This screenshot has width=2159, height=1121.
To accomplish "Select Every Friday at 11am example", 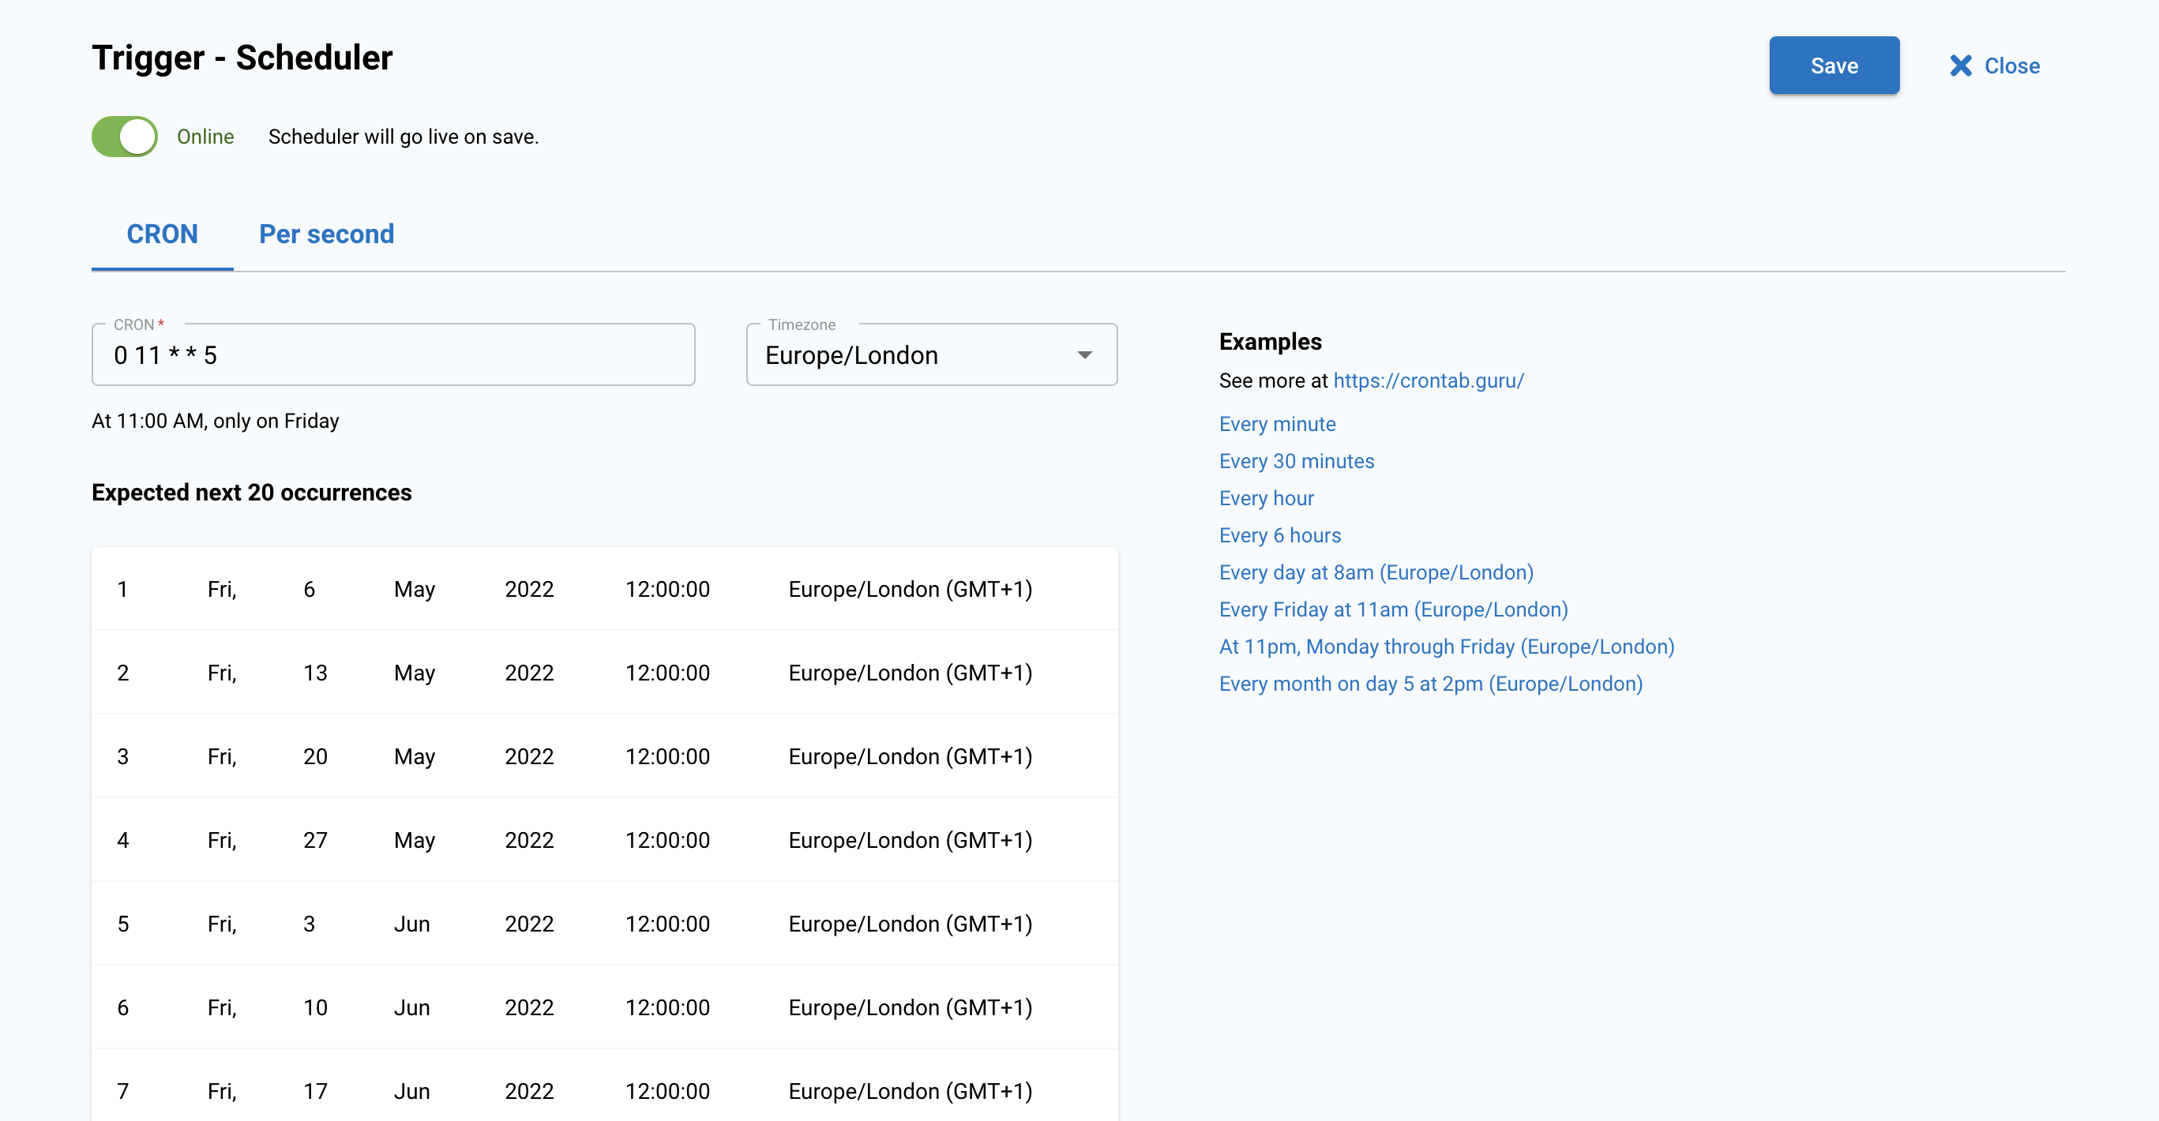I will pyautogui.click(x=1393, y=609).
